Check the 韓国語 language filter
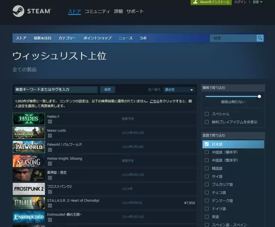The width and height of the screenshot is (275, 227). click(207, 169)
